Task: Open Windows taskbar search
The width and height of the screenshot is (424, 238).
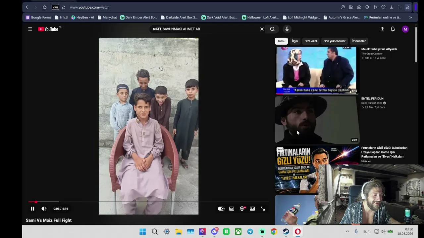Action: [x=155, y=232]
